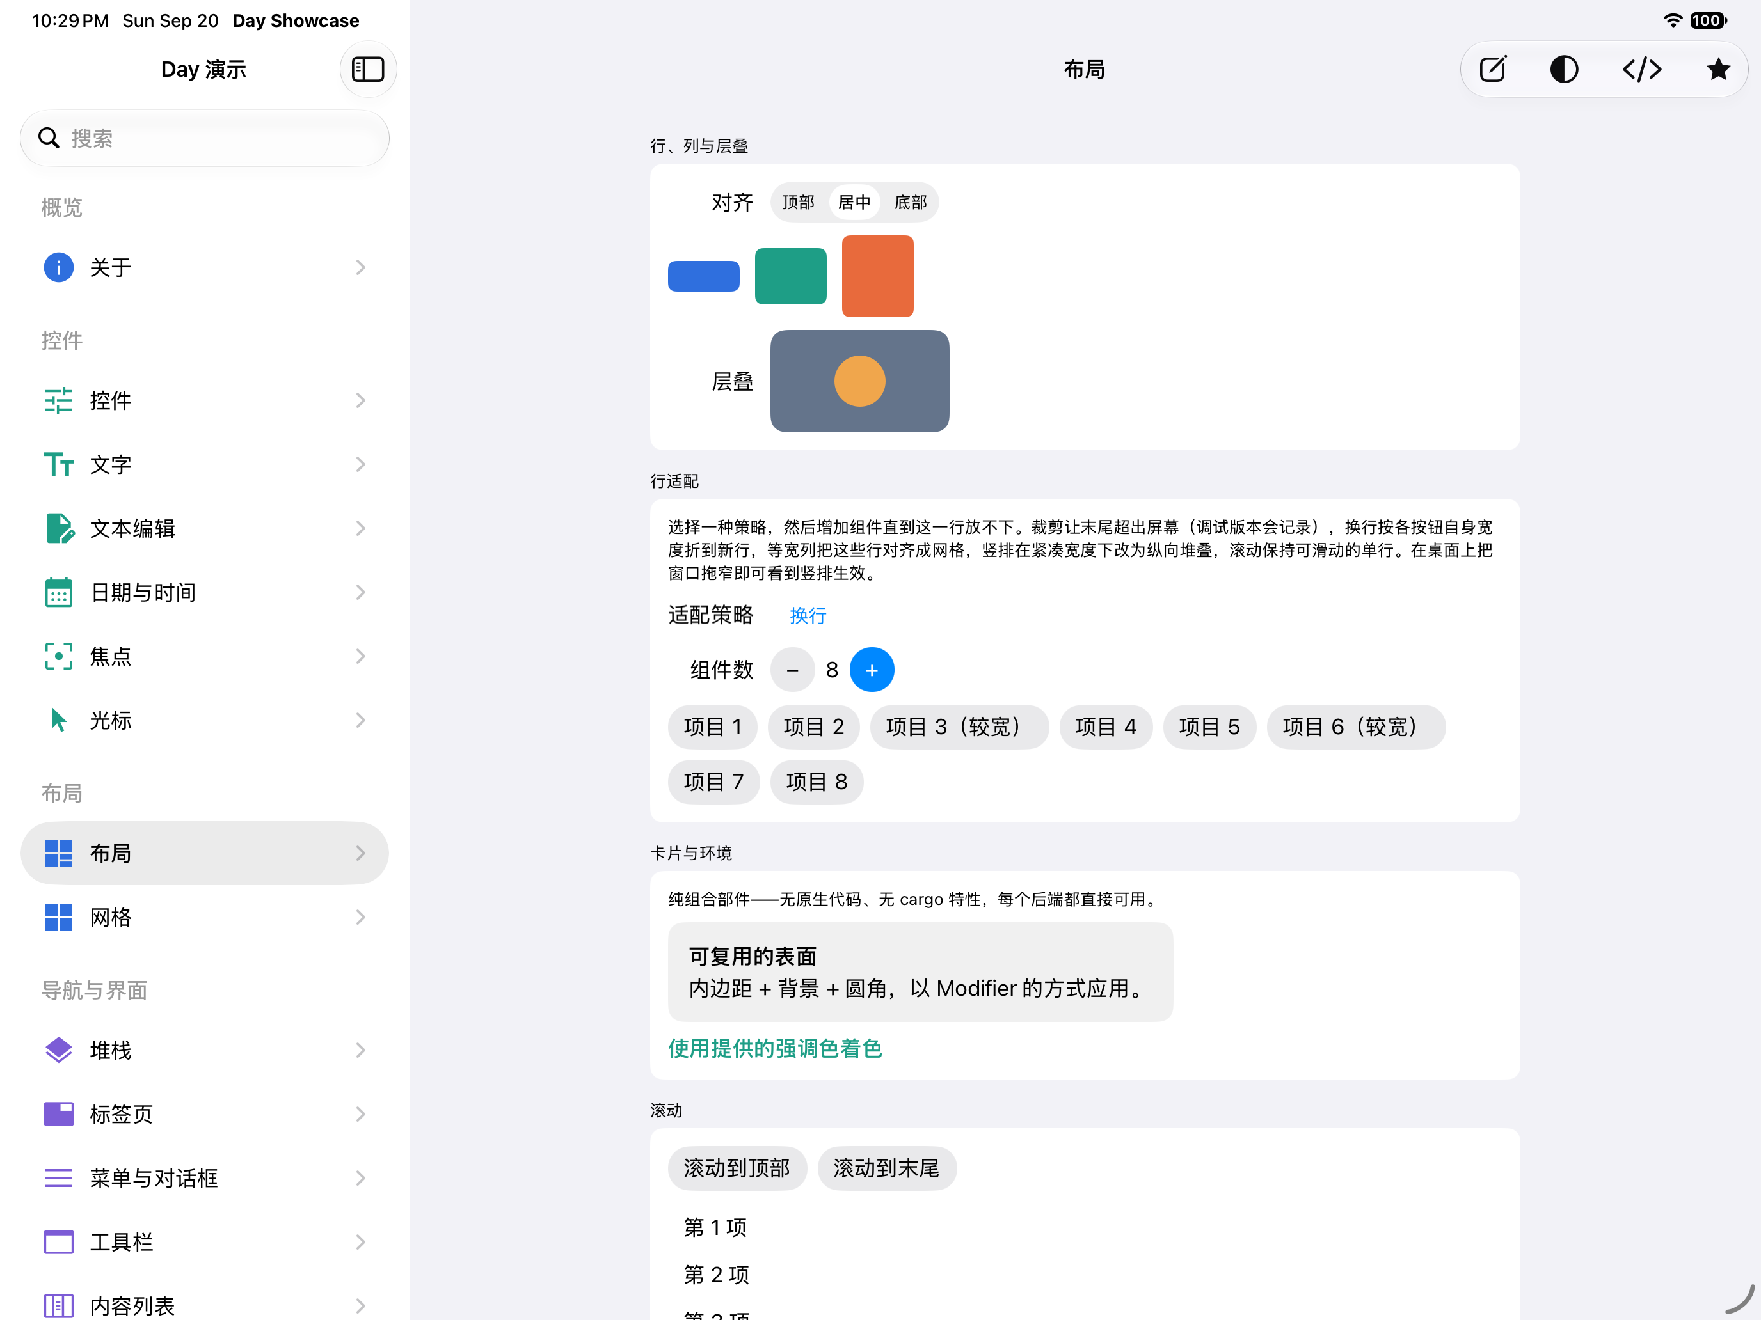This screenshot has height=1320, width=1761.
Task: Click the 项目 8 pill button
Action: tap(817, 782)
